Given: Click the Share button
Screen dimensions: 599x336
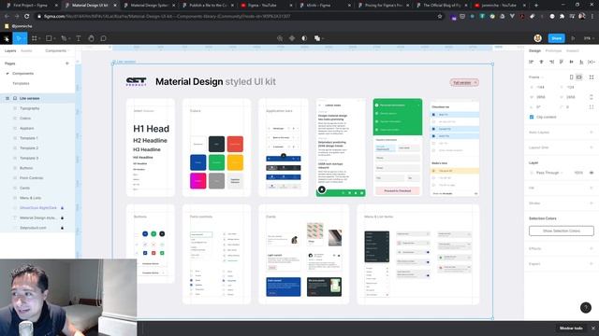Looking at the screenshot, I should tap(556, 38).
